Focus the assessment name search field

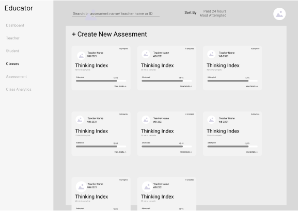click(x=116, y=14)
